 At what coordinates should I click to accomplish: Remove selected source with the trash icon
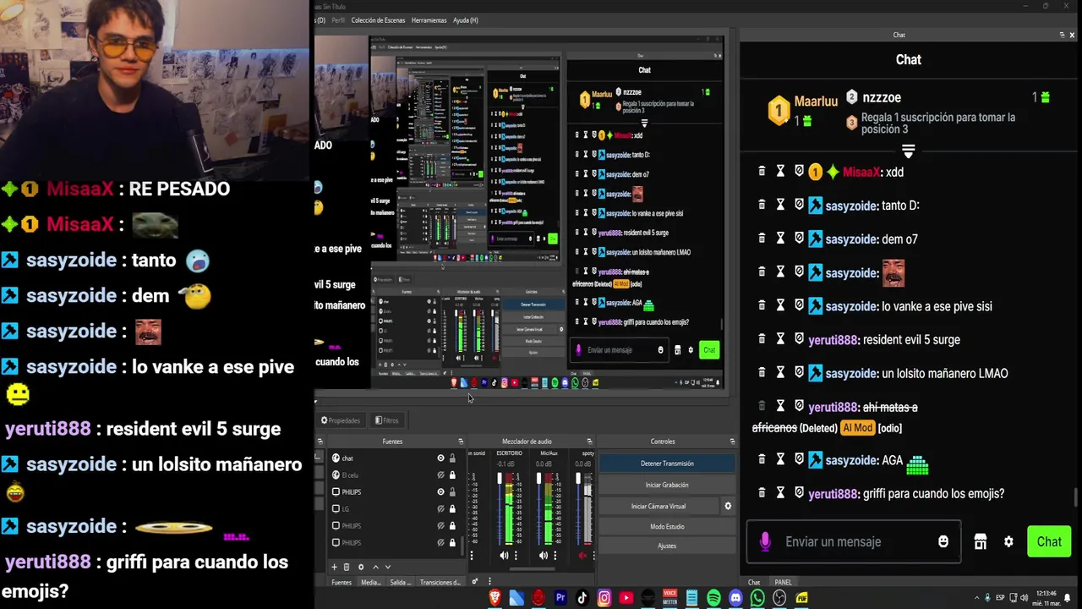[346, 567]
